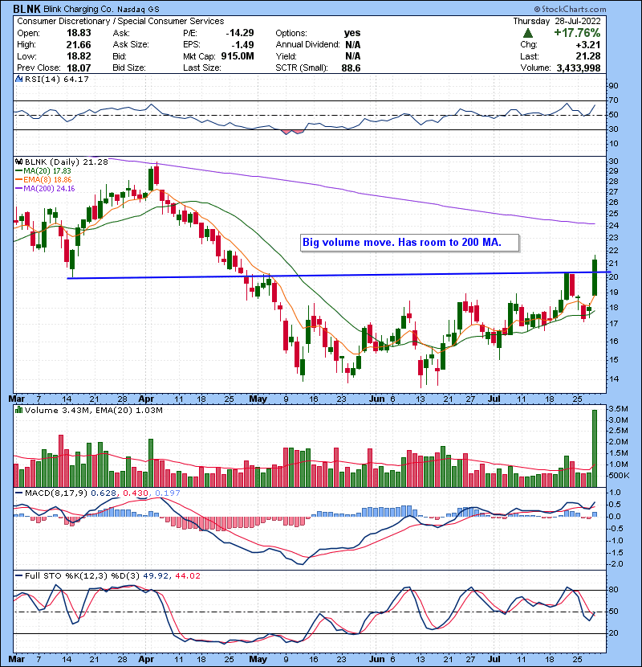Viewport: 642px width, 667px height.
Task: Click the stochastic %K value 49.92
Action: 155,576
